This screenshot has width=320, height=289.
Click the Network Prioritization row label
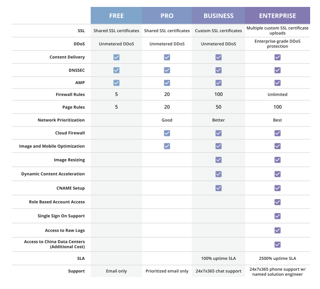click(x=61, y=120)
